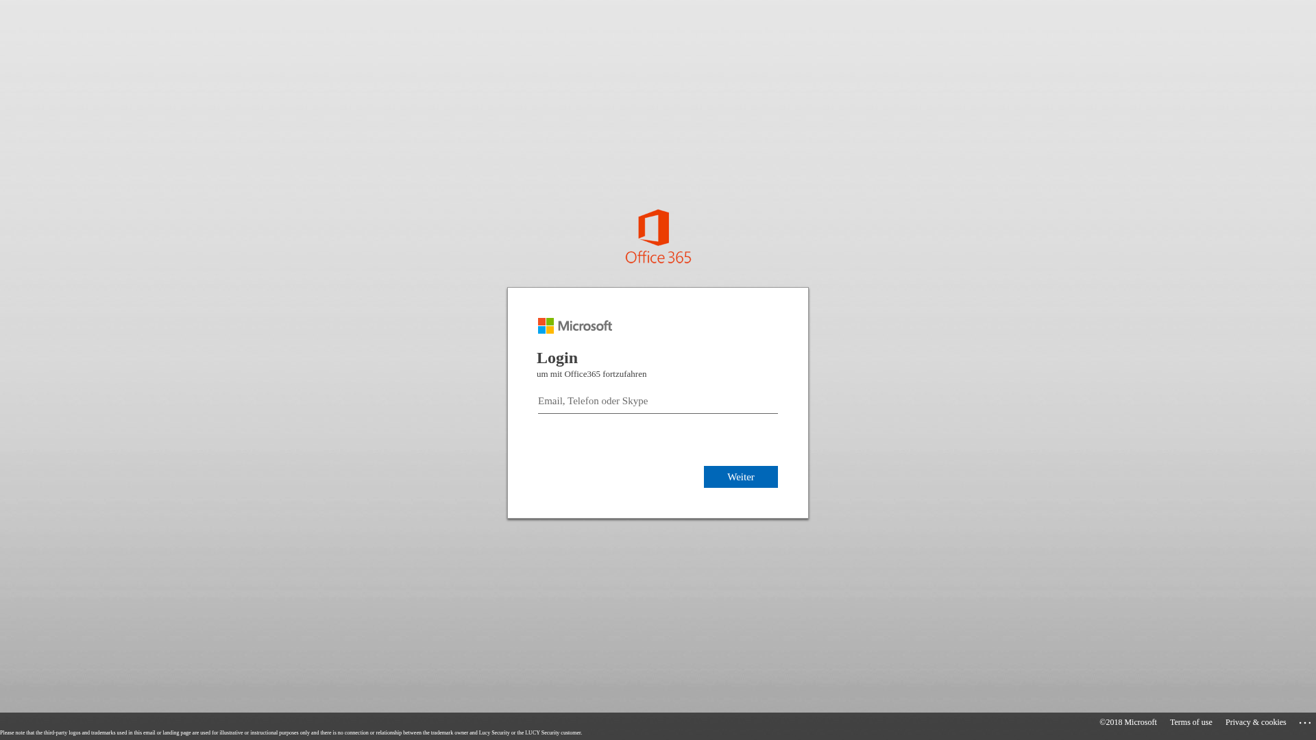Focus the Email, Telefon oder Skype field

click(658, 402)
